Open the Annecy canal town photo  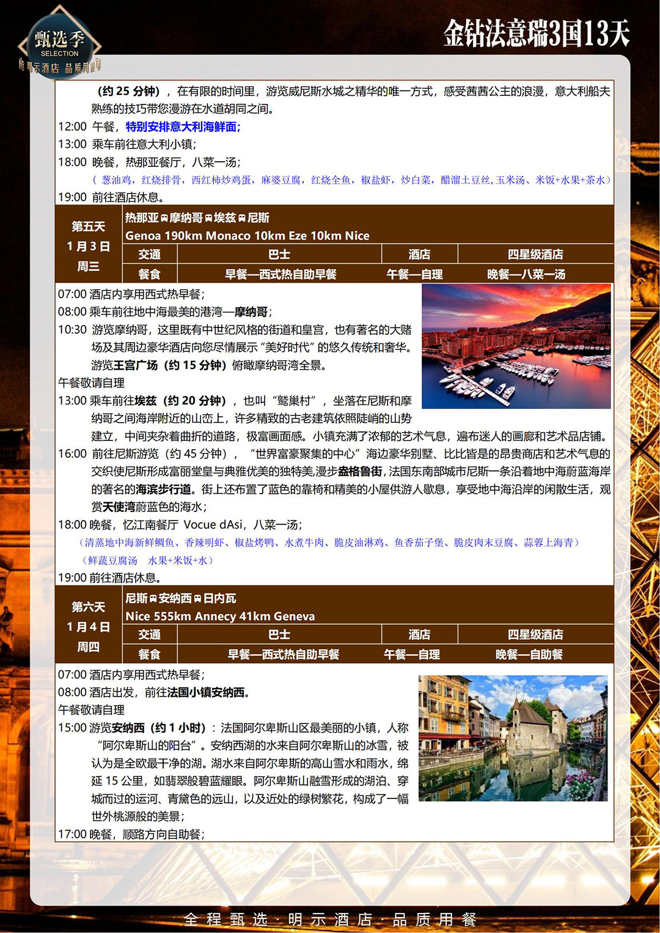click(x=513, y=737)
